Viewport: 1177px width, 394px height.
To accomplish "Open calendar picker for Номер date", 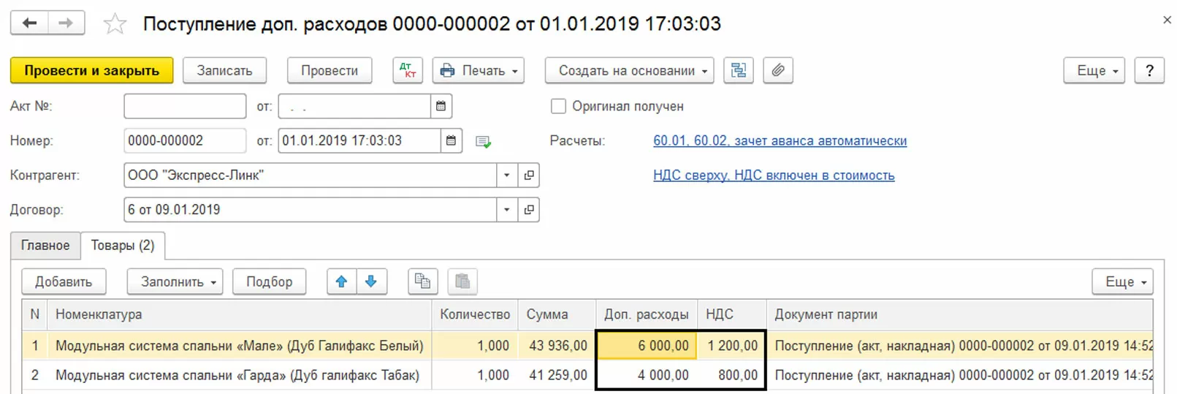I will click(x=451, y=140).
